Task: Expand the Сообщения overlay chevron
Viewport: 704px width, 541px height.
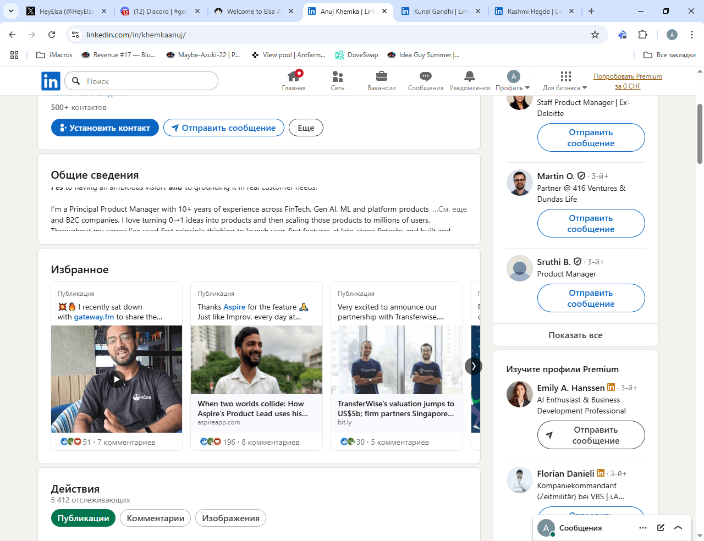Action: (x=678, y=528)
